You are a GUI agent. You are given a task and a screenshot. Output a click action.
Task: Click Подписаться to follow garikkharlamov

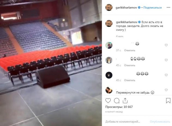[x=152, y=8]
